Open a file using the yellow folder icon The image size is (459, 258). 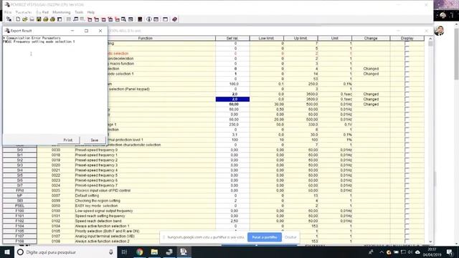coord(25,19)
